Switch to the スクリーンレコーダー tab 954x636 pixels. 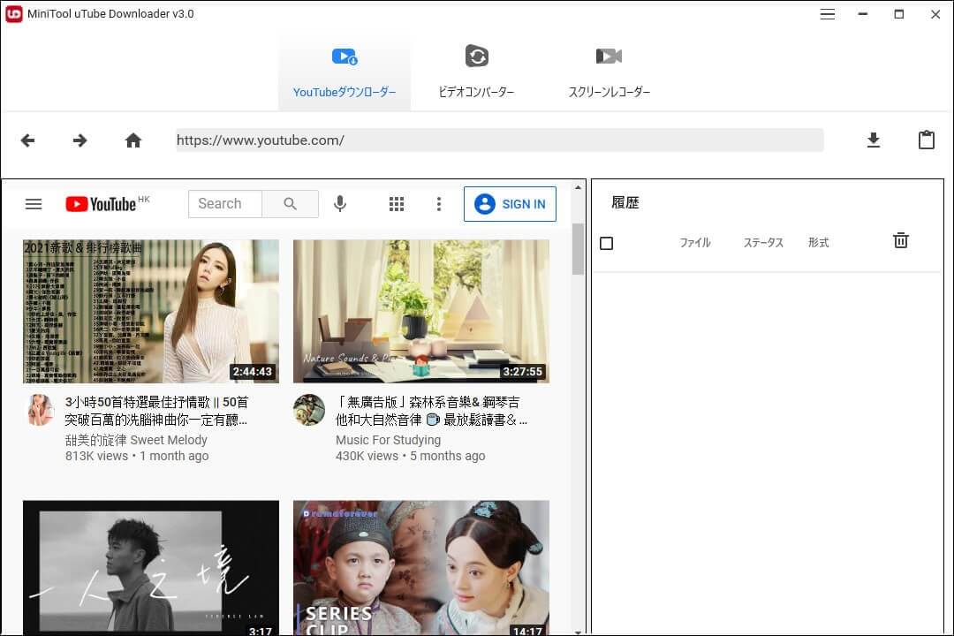pyautogui.click(x=609, y=72)
